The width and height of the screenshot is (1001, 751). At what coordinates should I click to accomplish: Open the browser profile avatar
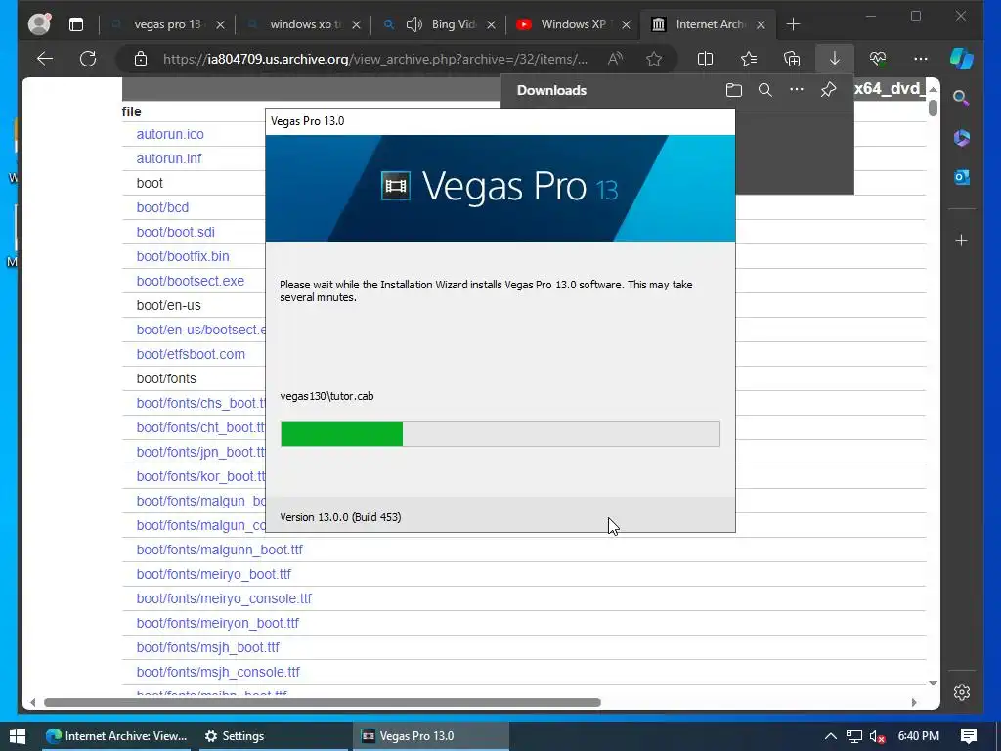pyautogui.click(x=39, y=24)
